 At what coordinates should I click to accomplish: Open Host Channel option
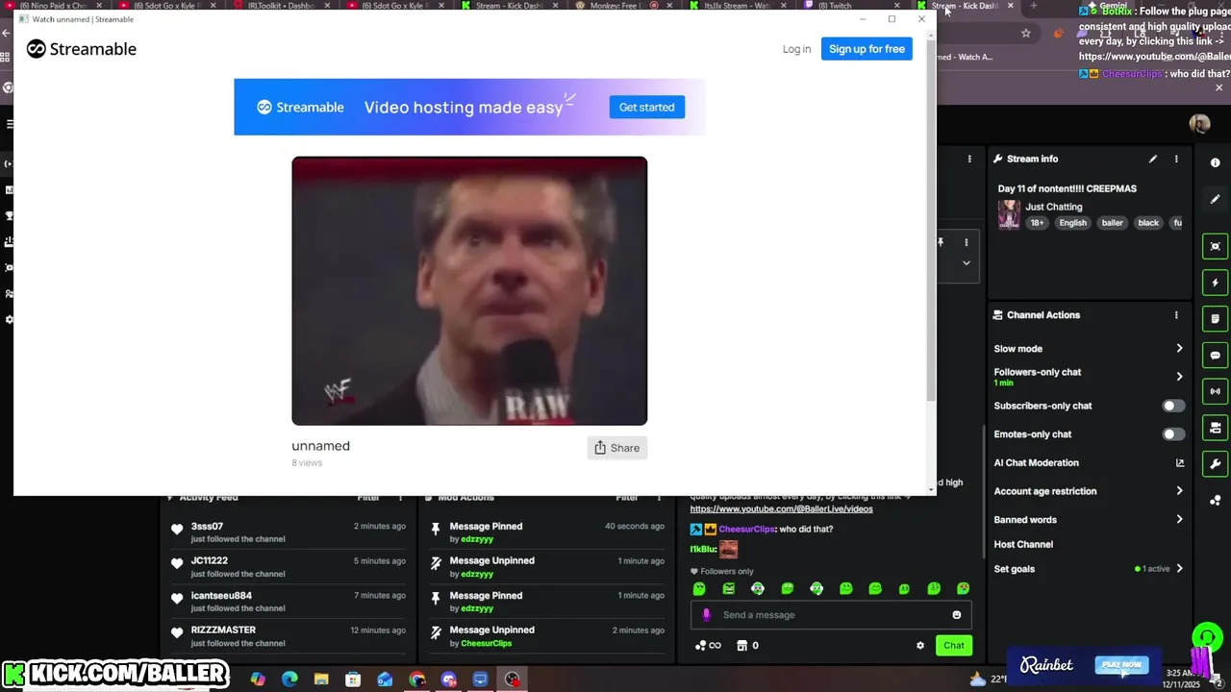[x=1023, y=544]
